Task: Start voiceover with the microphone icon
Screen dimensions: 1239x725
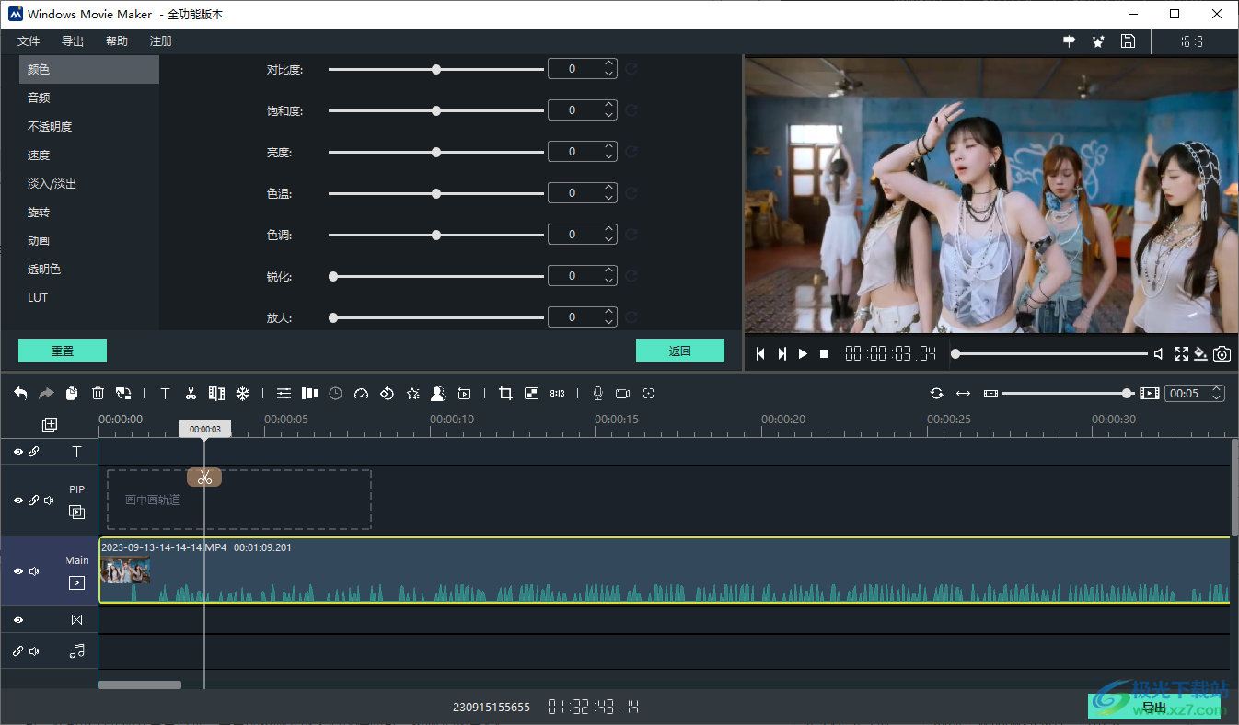Action: point(596,393)
